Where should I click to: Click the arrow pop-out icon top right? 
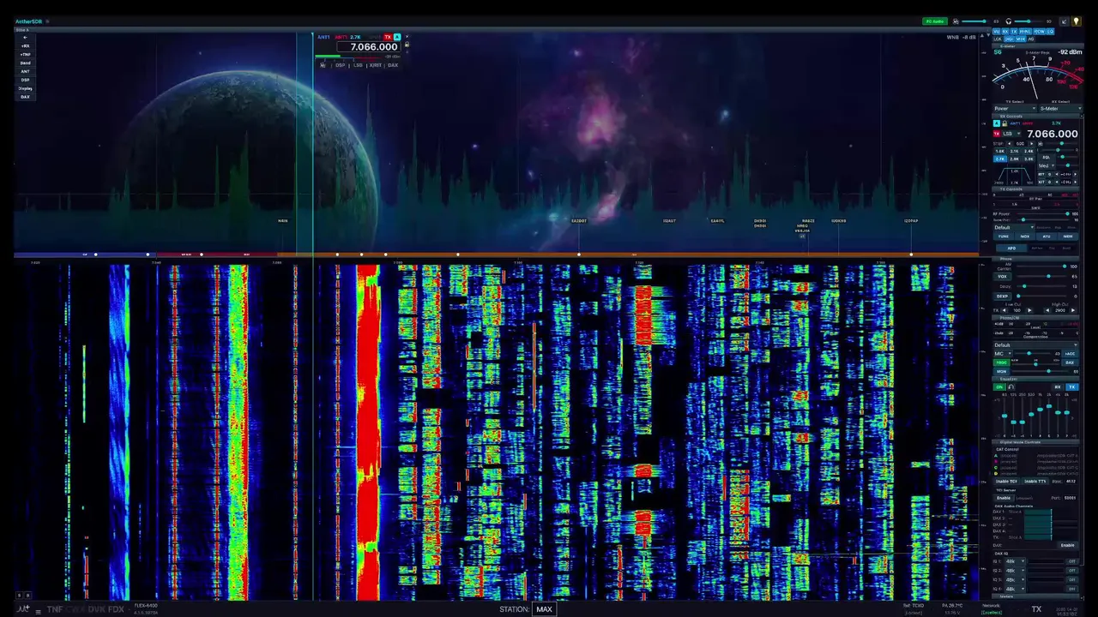(x=1064, y=21)
